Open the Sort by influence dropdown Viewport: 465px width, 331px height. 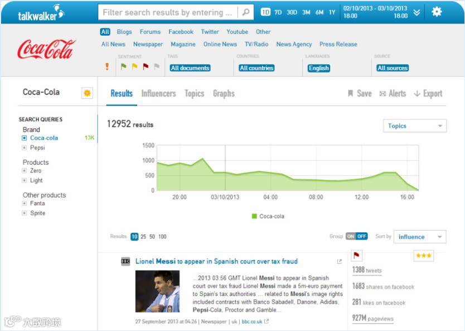(420, 237)
